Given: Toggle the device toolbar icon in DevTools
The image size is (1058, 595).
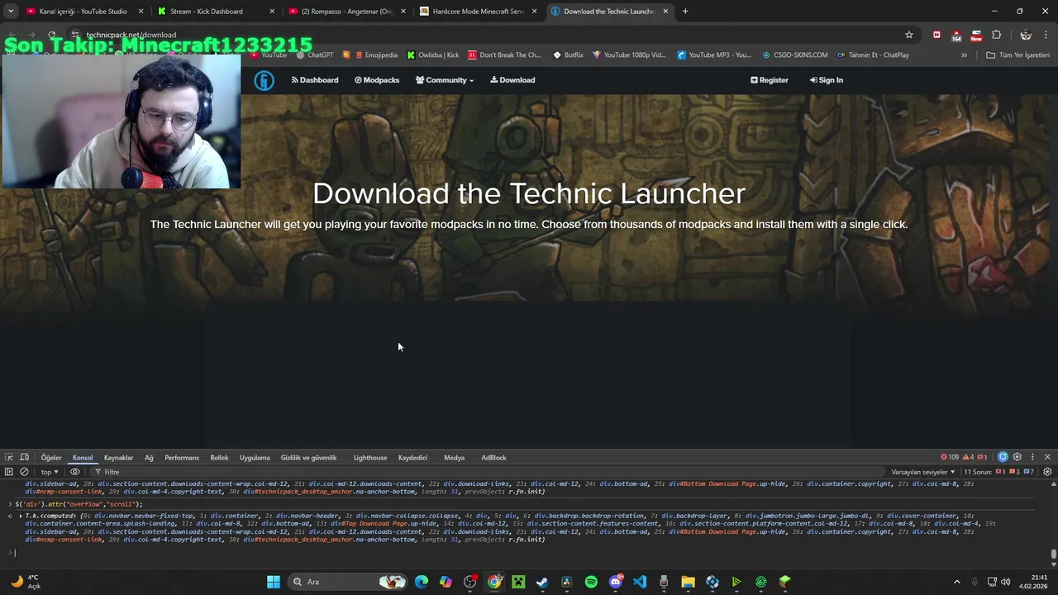Looking at the screenshot, I should [x=25, y=457].
